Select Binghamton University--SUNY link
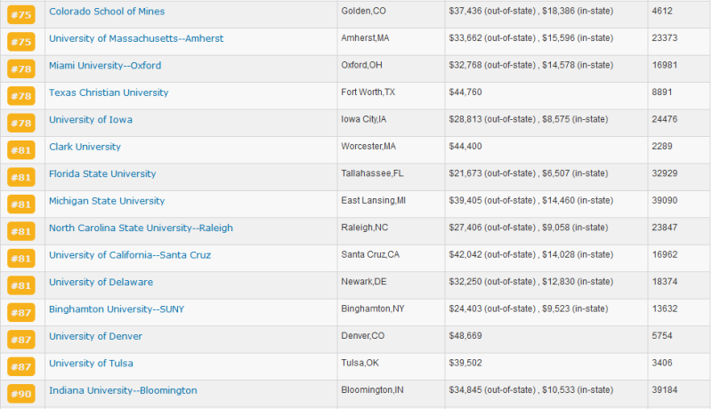The image size is (712, 409). pos(117,309)
